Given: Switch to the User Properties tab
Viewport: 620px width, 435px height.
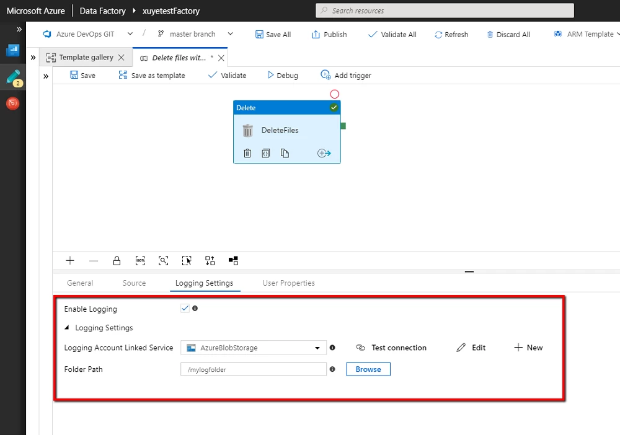Looking at the screenshot, I should click(x=289, y=283).
